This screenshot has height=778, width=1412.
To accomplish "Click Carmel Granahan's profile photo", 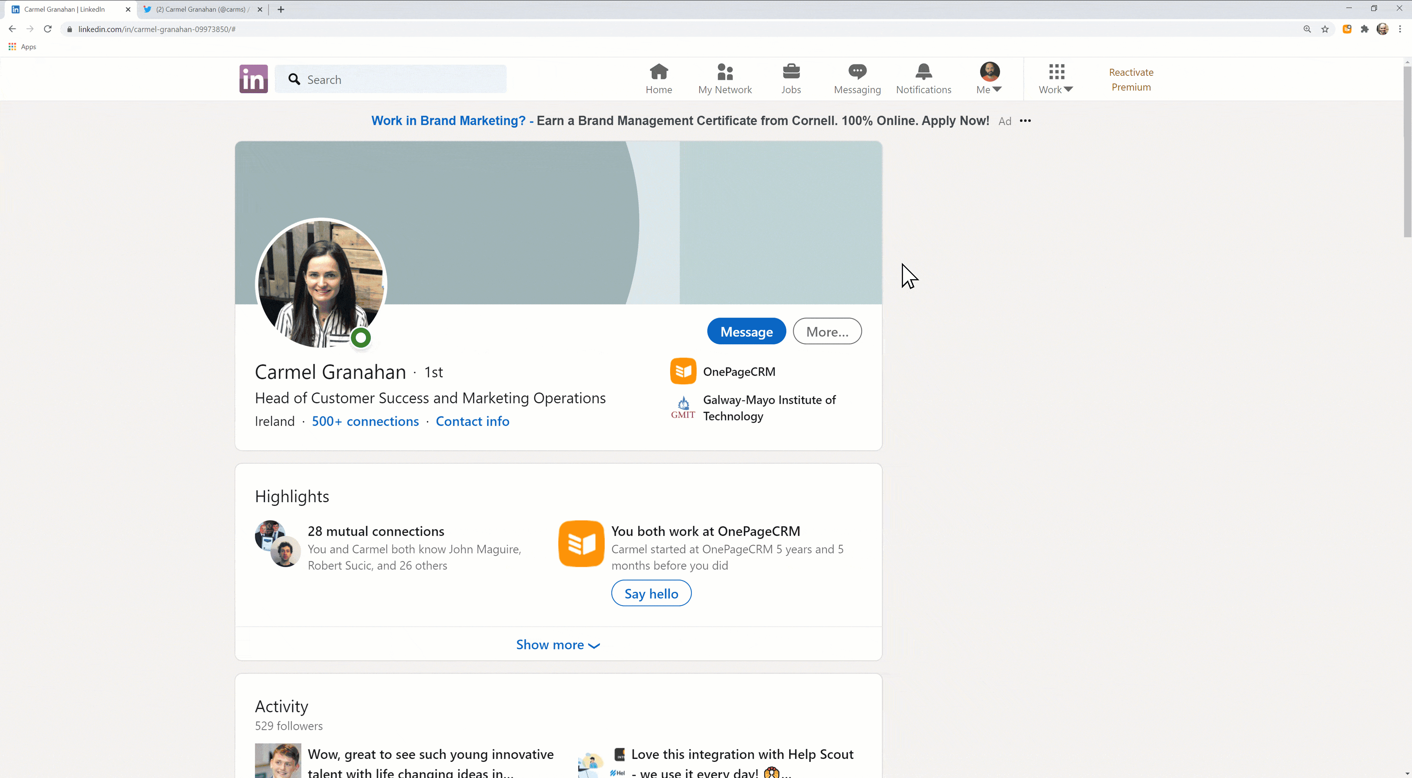I will tap(322, 284).
